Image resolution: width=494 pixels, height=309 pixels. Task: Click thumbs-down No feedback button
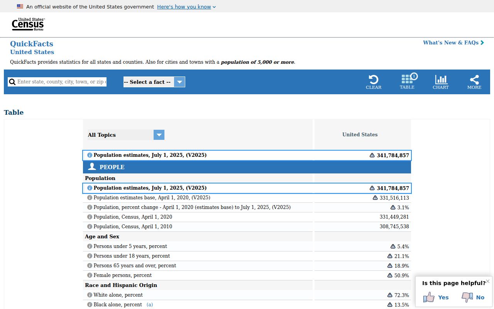point(473,297)
